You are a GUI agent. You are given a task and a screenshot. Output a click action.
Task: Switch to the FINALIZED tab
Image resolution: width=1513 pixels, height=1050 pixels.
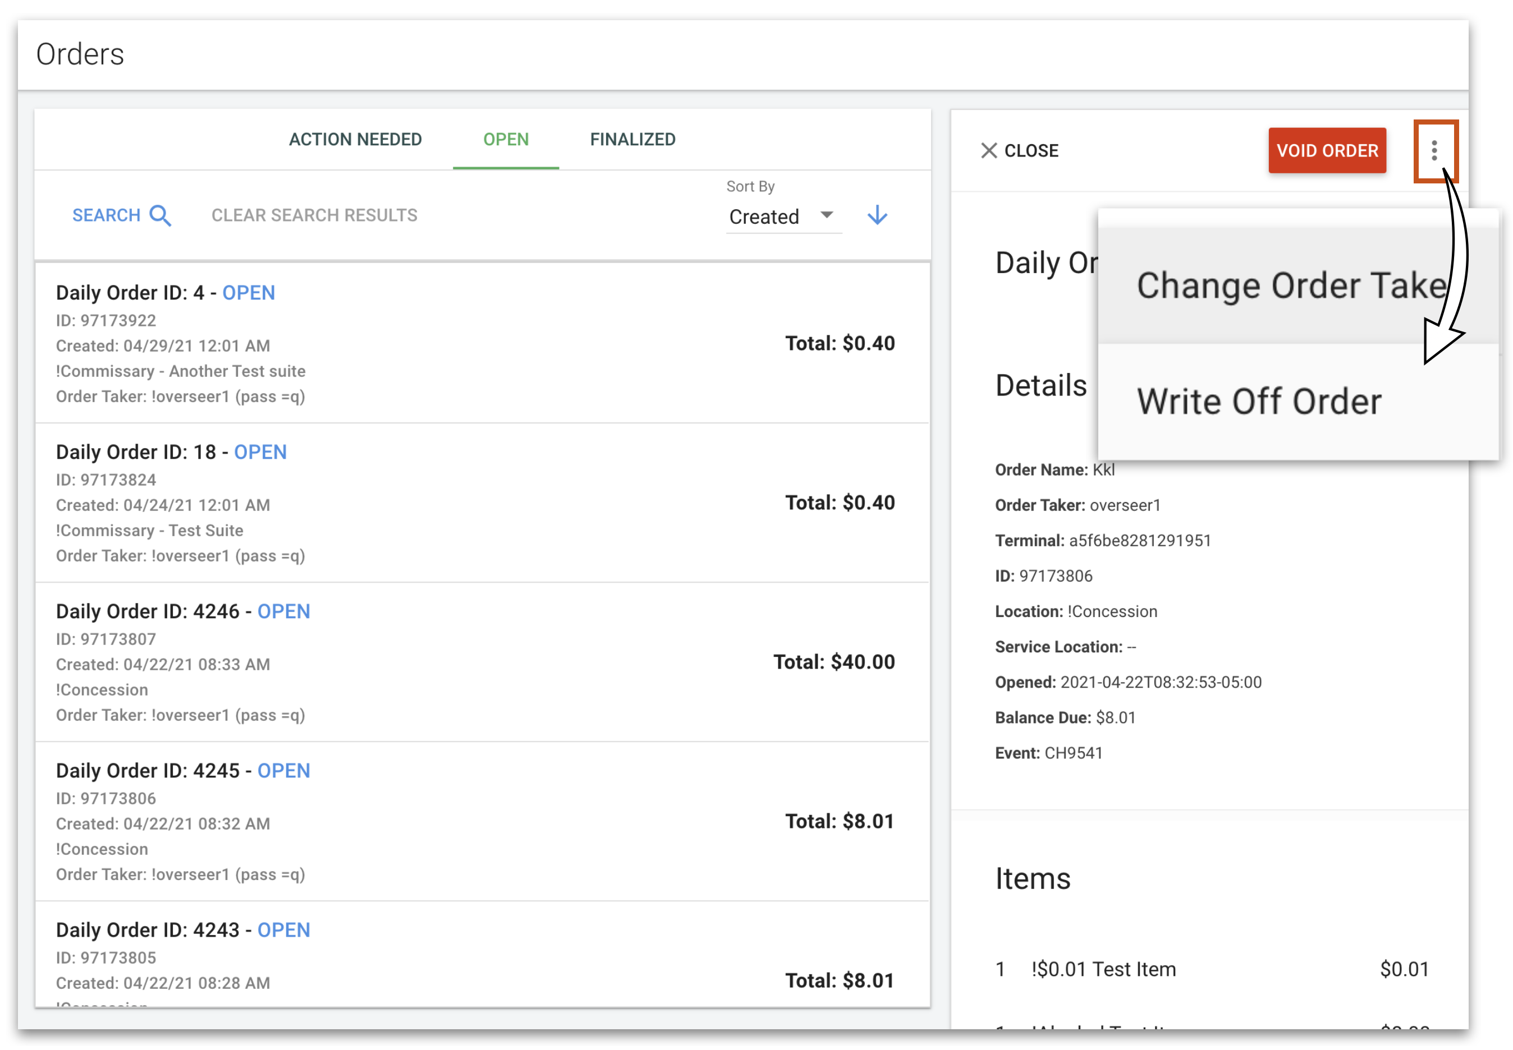(x=632, y=139)
